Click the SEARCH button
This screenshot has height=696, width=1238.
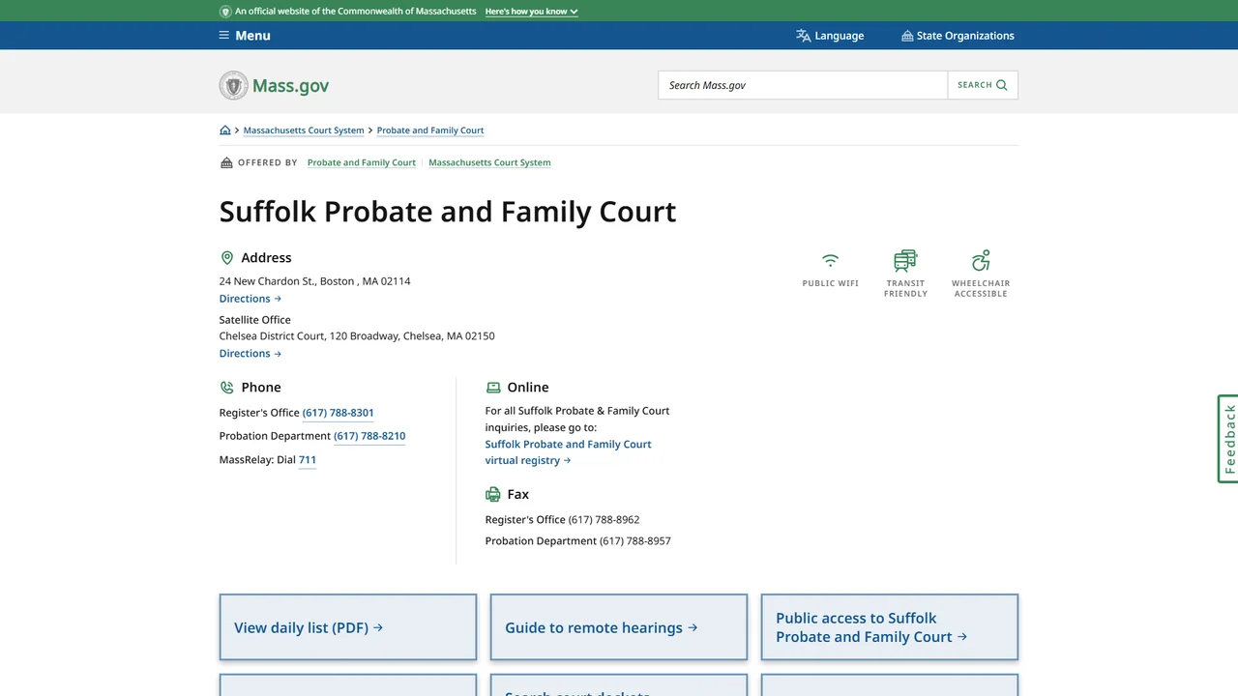tap(983, 85)
